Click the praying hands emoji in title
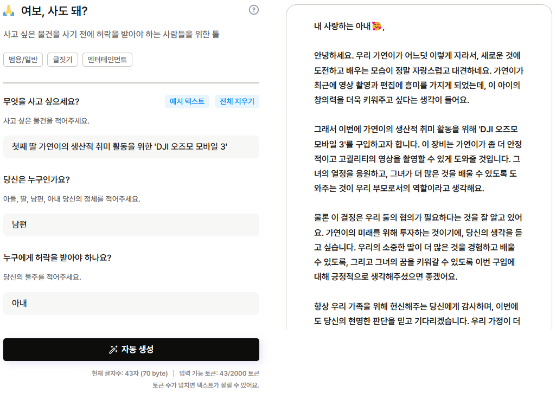The height and width of the screenshot is (393, 556). pyautogui.click(x=9, y=10)
